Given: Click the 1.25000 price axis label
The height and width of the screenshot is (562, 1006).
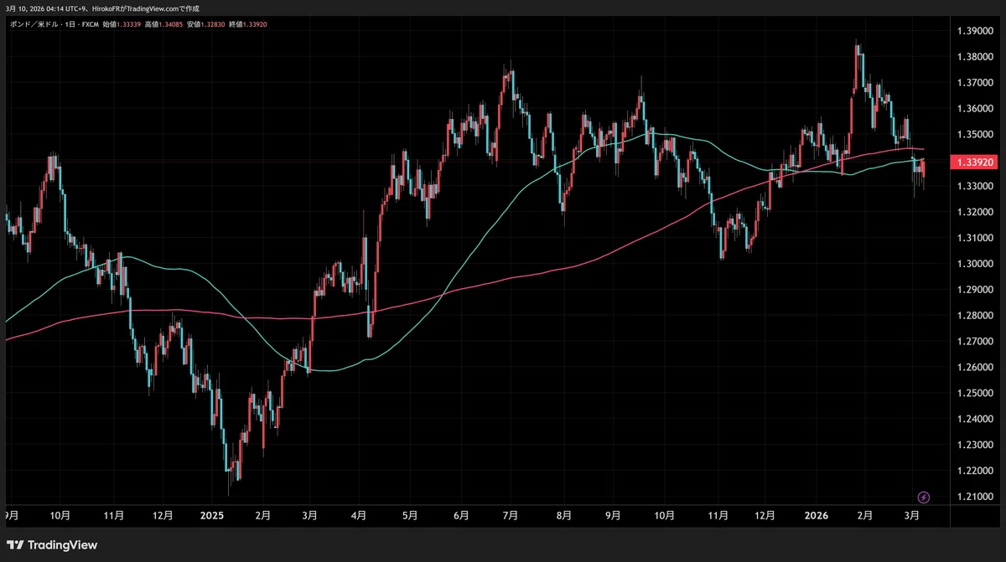Looking at the screenshot, I should coord(973,394).
